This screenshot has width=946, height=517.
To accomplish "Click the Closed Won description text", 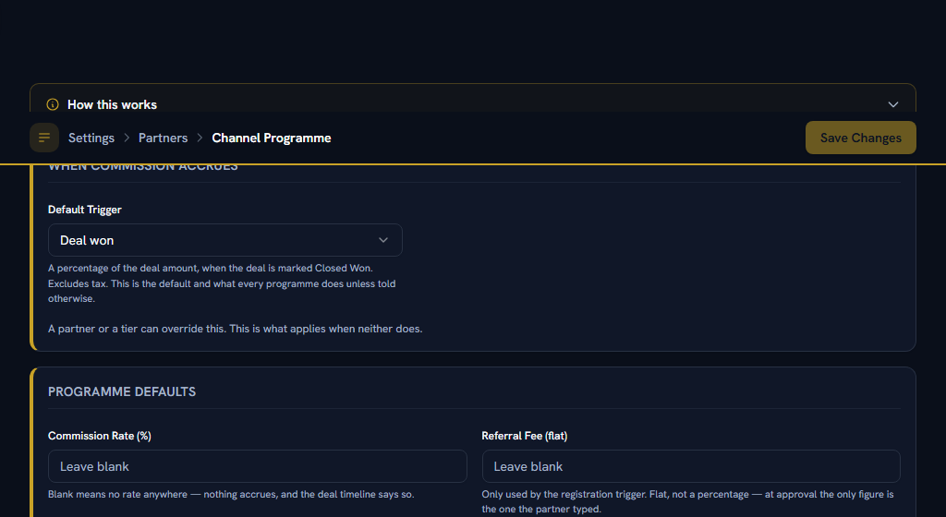I will (222, 283).
